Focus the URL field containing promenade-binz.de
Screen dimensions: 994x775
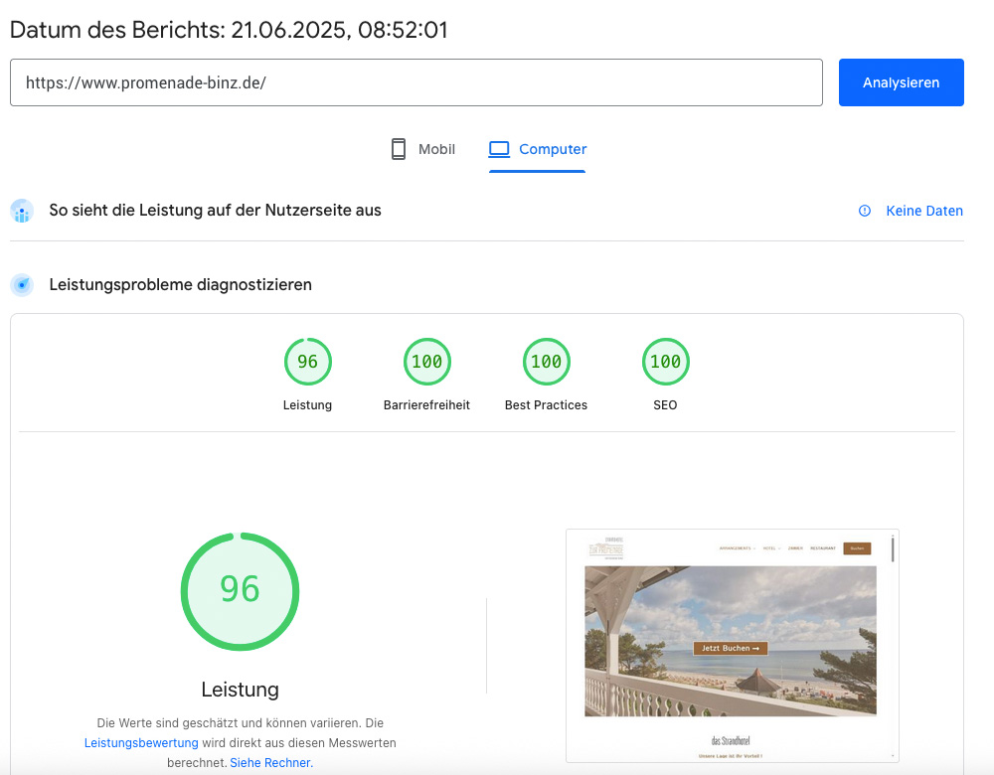point(415,82)
